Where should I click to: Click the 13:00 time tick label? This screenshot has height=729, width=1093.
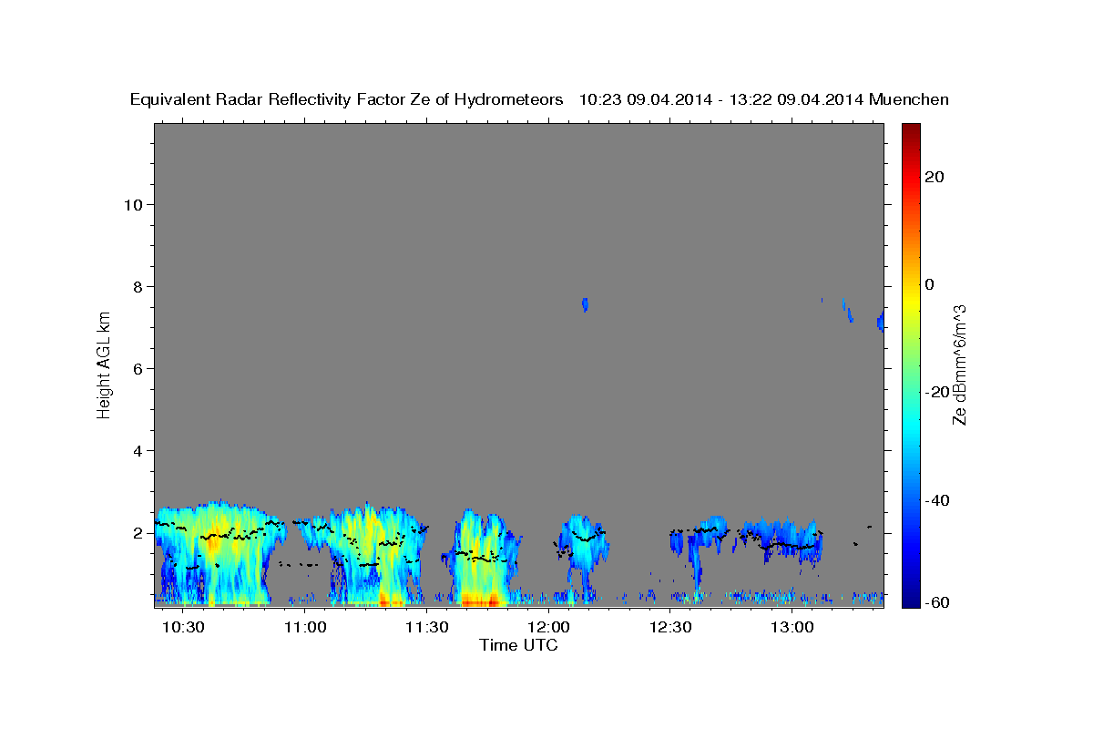(792, 628)
